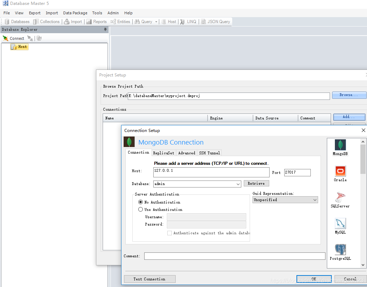Switch to the SSH Tunnel tab
The width and height of the screenshot is (367, 287).
tap(210, 153)
